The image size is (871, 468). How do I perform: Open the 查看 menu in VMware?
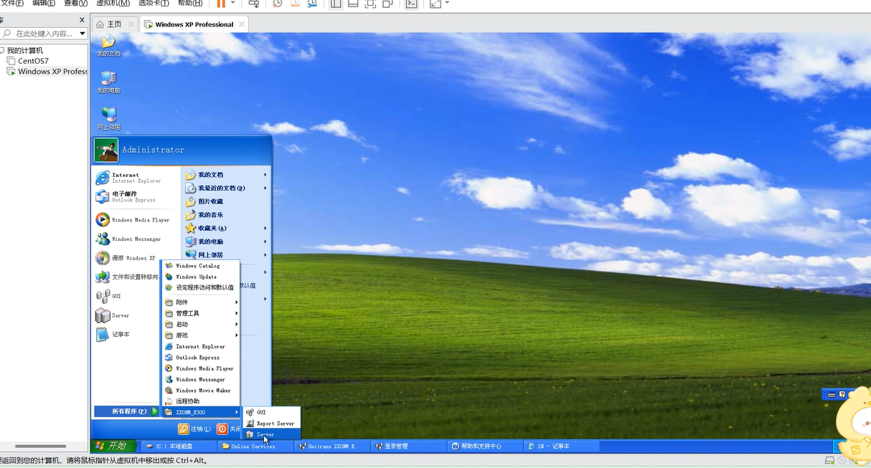tap(75, 4)
